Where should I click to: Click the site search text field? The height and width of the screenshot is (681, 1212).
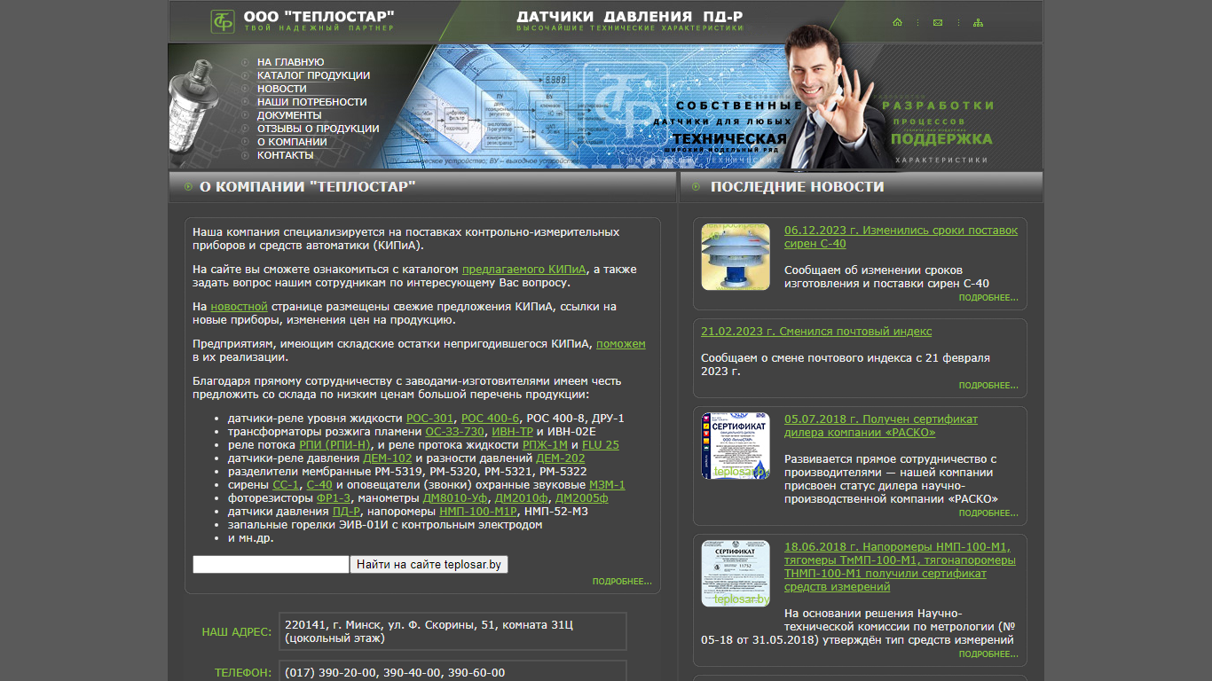271,565
